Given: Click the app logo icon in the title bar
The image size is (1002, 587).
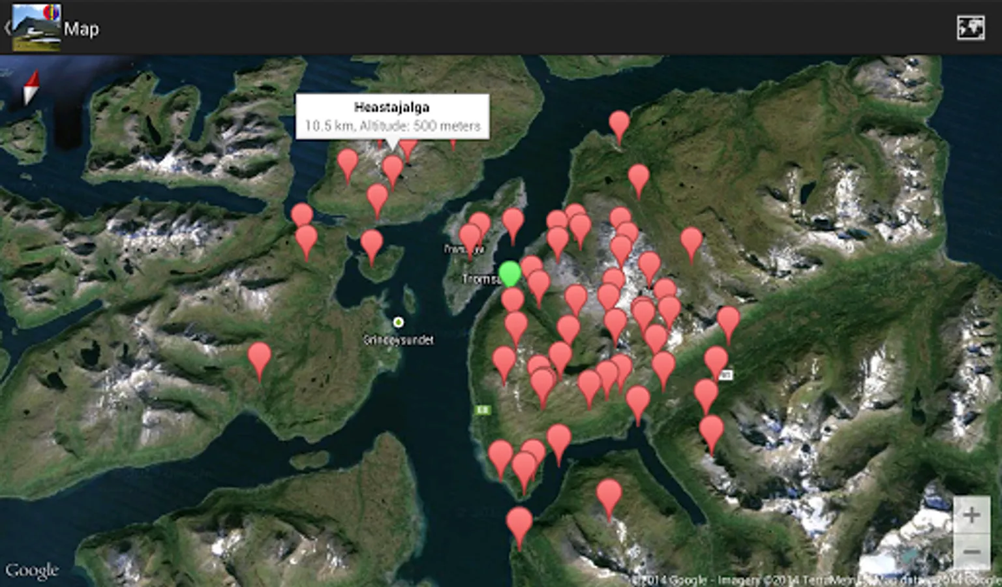Looking at the screenshot, I should point(37,28).
